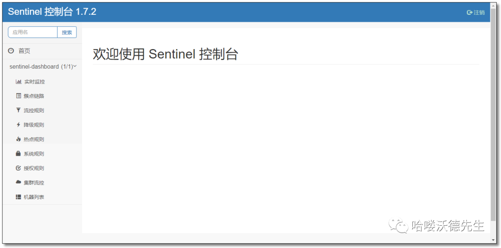Click the lightning bolt icon for 降级规则
501x248 pixels.
tap(19, 125)
